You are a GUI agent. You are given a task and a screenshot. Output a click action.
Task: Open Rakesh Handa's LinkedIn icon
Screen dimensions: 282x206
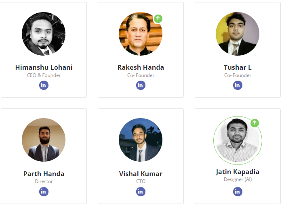click(x=141, y=85)
